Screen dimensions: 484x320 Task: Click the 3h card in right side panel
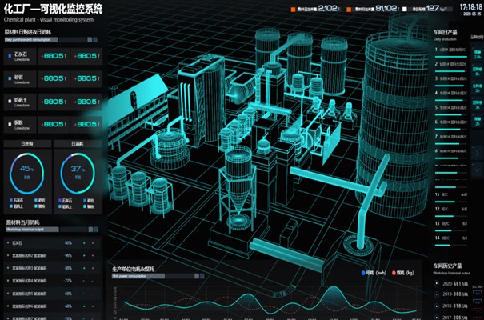478,105
